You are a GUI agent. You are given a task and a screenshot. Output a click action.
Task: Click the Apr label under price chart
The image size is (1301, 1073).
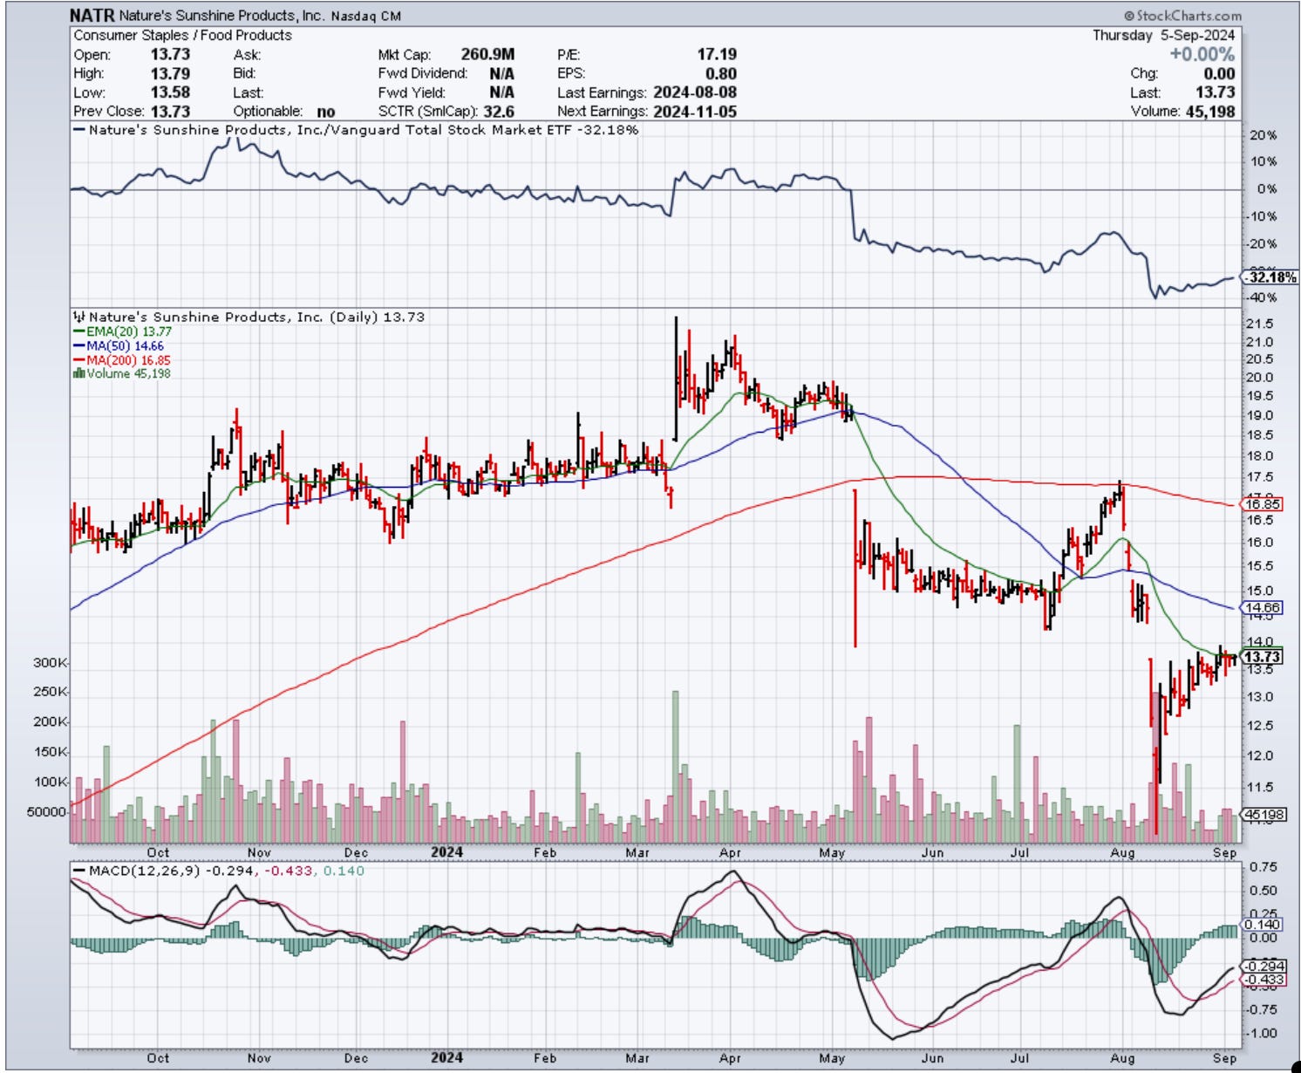(x=730, y=852)
